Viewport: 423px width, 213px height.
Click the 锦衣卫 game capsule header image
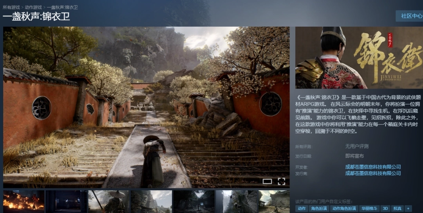359,58
